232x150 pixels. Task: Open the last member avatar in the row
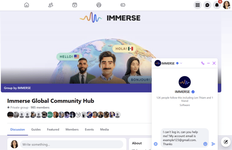click(118, 115)
